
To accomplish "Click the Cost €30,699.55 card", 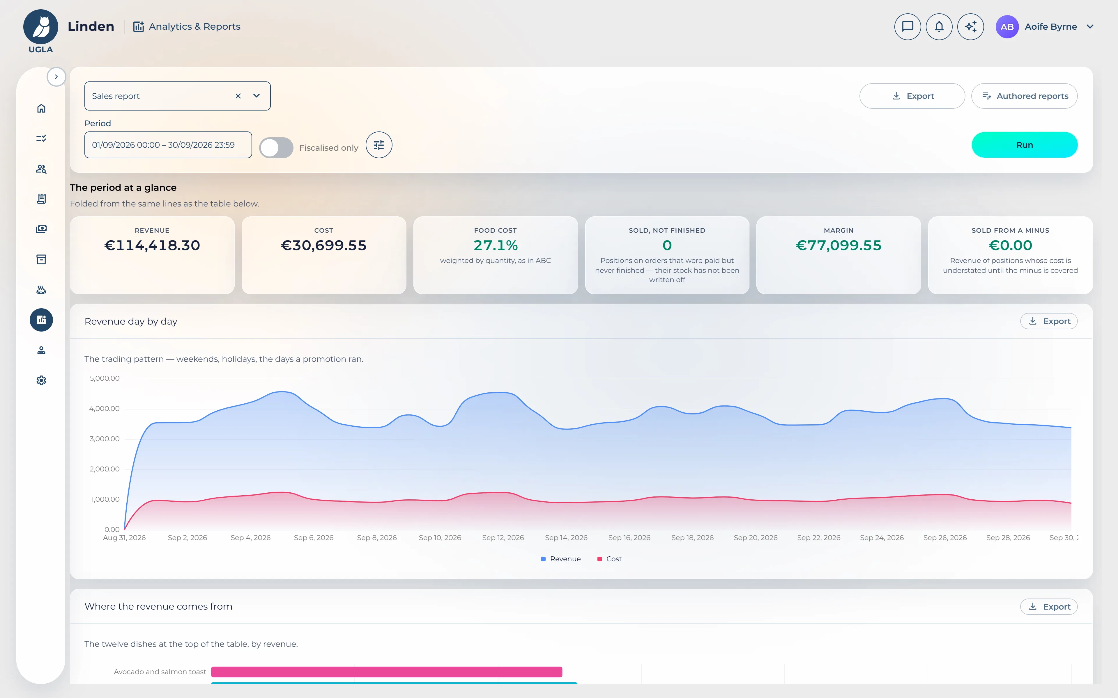I will coord(324,255).
